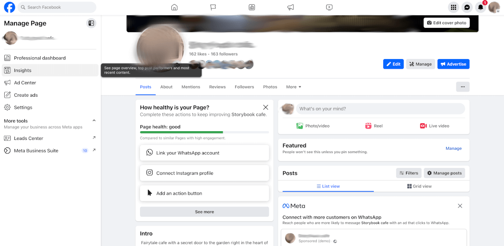Switch to the Reviews tab

pyautogui.click(x=217, y=87)
